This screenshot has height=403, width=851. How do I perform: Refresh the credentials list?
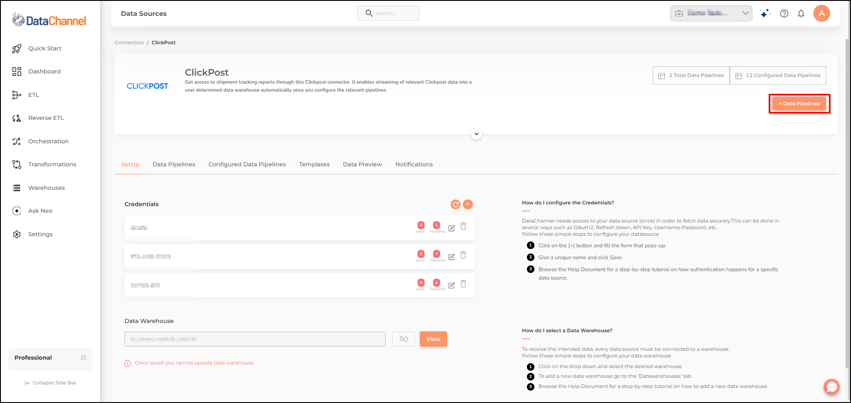point(456,204)
